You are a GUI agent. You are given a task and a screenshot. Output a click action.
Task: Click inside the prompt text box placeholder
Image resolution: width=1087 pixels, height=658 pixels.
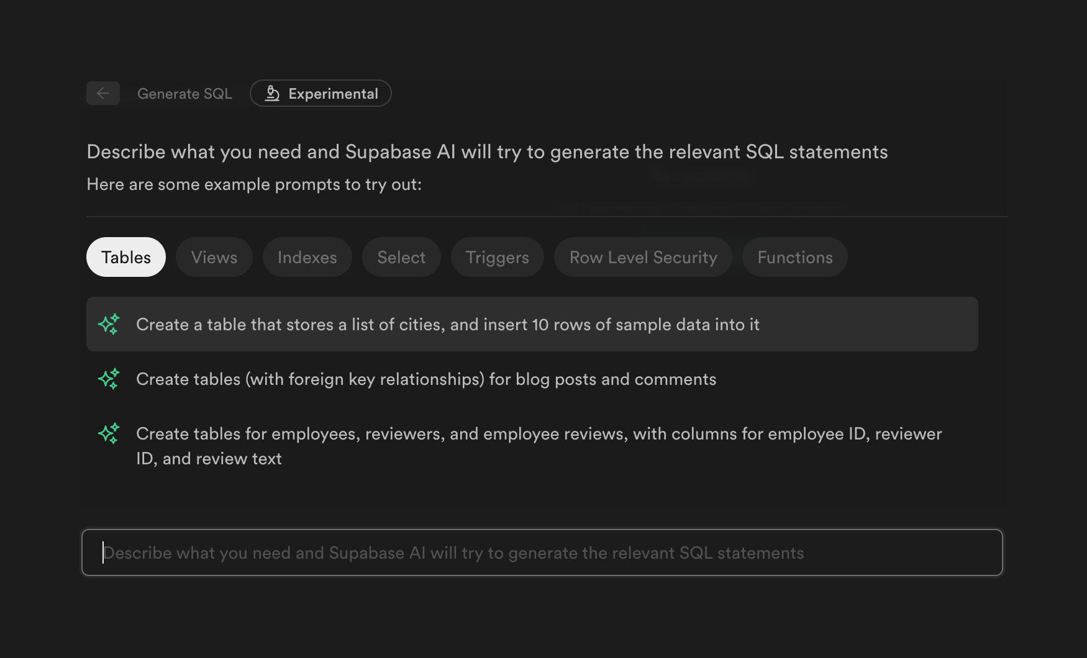click(453, 552)
